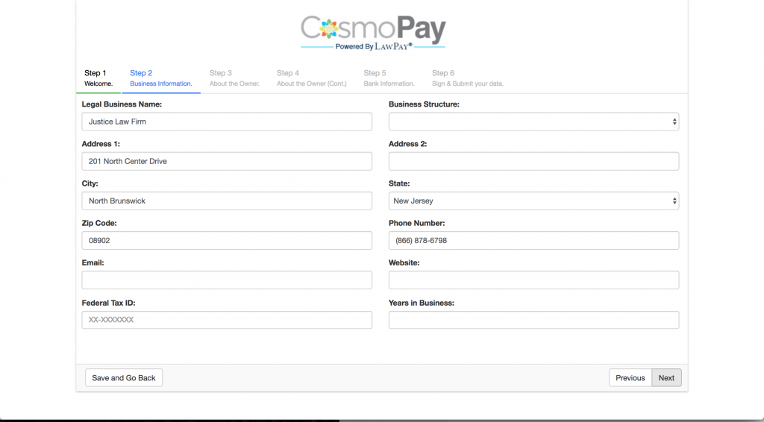Image resolution: width=764 pixels, height=422 pixels.
Task: Switch to Step 5 Bank Information tab
Action: click(x=389, y=78)
